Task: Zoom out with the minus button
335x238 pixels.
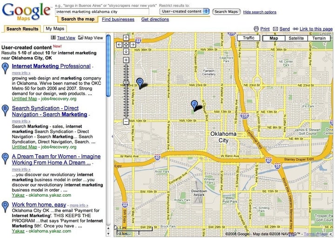Action: click(126, 121)
